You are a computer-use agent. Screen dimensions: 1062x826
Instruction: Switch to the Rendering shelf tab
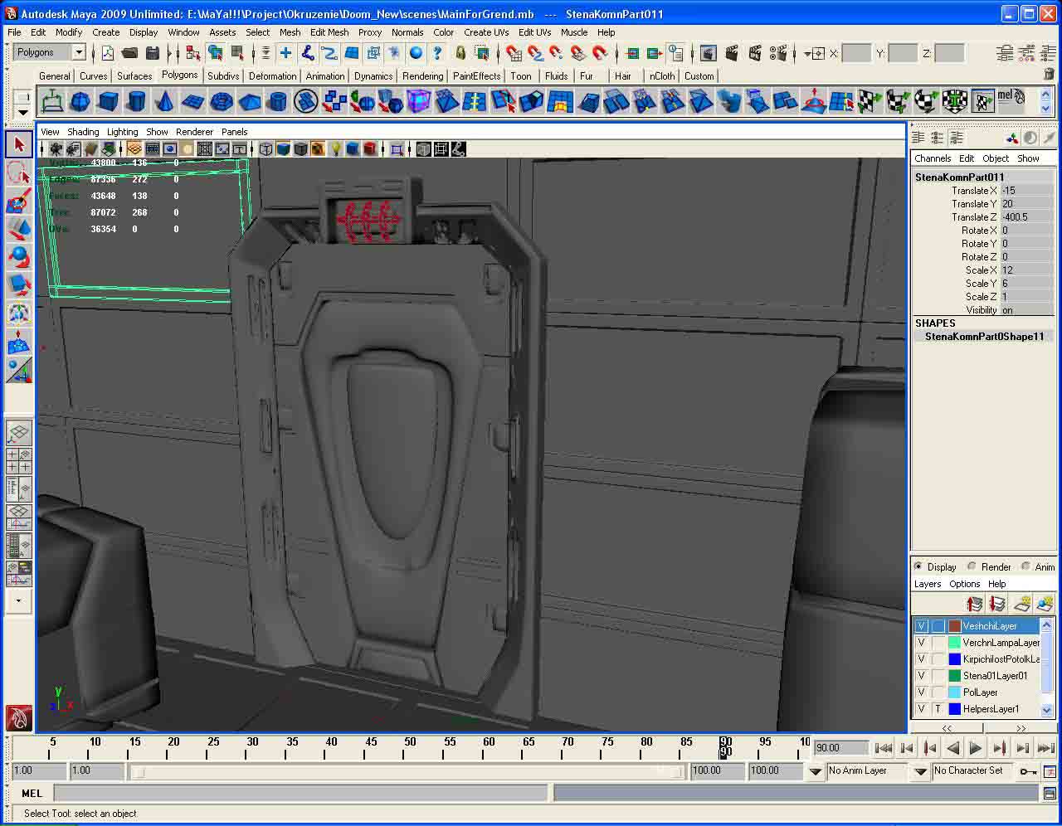422,75
